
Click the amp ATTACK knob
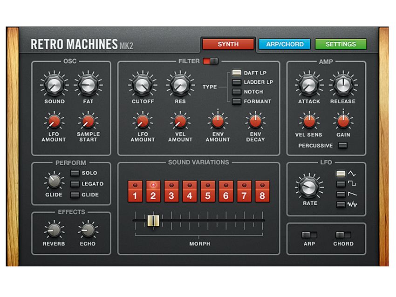click(x=309, y=85)
